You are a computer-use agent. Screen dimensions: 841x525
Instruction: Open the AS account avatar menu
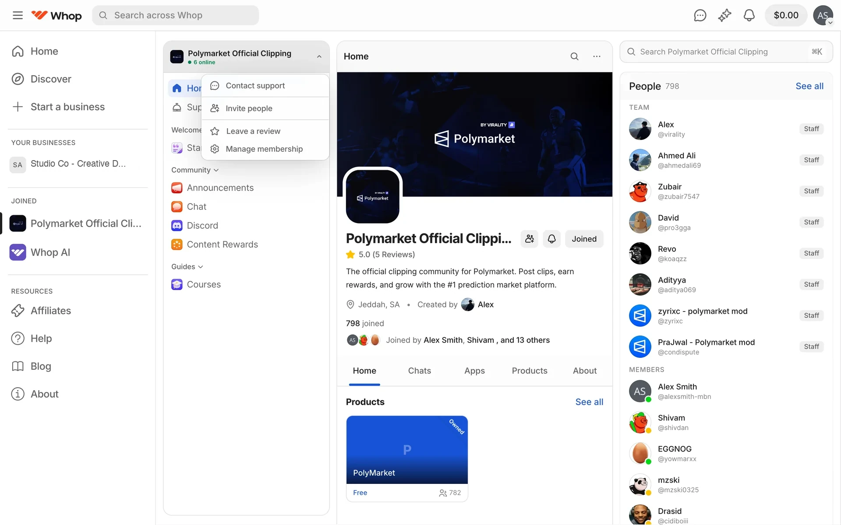823,15
